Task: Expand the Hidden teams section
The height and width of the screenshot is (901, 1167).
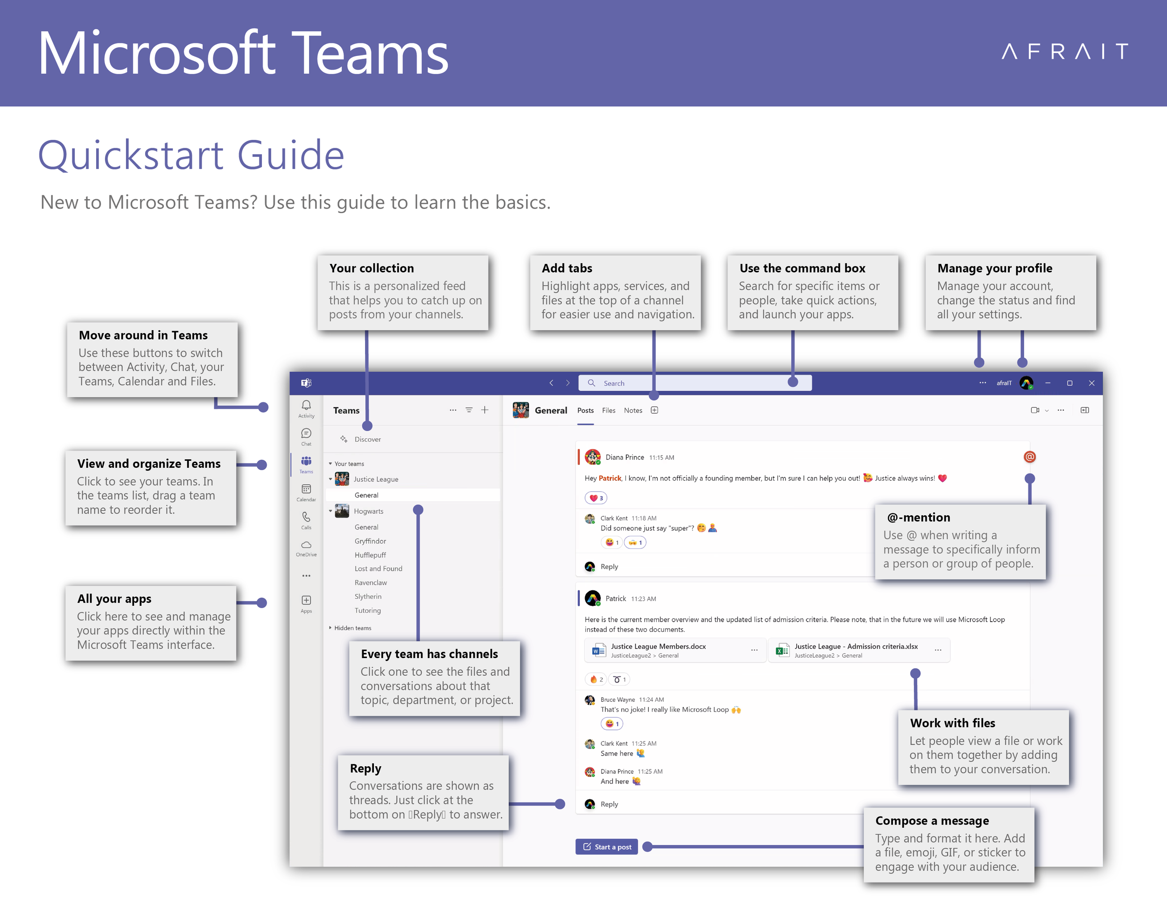Action: [x=330, y=628]
